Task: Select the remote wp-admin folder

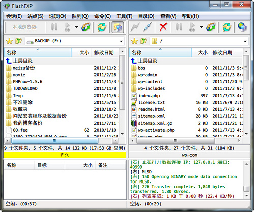Action: (186, 75)
